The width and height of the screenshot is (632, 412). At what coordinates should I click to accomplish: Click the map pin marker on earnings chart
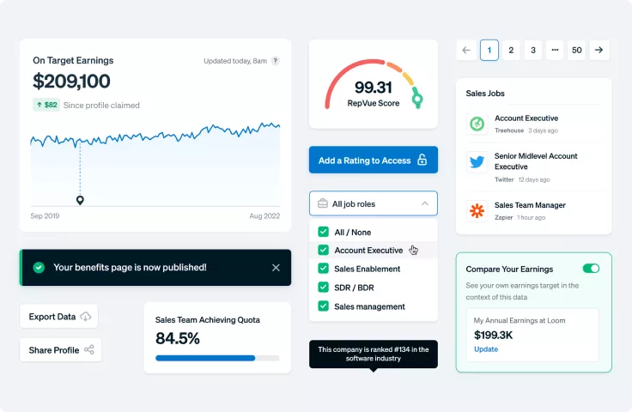point(80,200)
